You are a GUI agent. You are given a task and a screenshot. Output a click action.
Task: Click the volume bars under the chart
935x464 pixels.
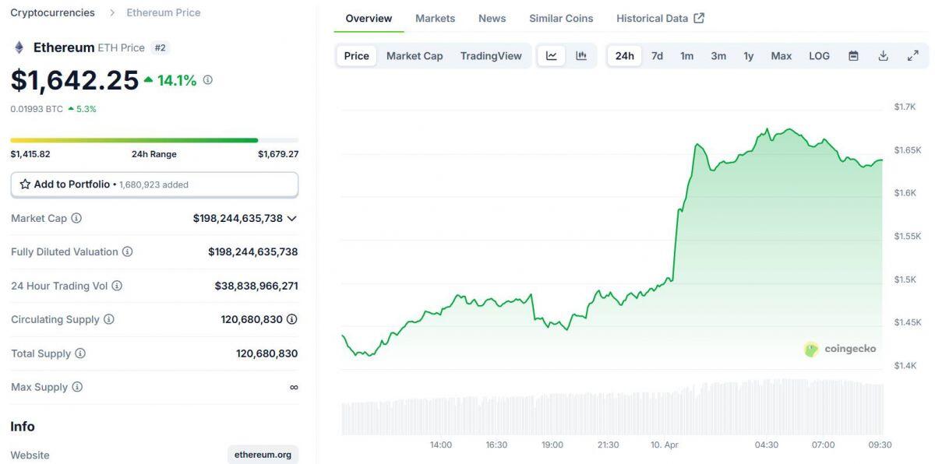click(x=613, y=407)
